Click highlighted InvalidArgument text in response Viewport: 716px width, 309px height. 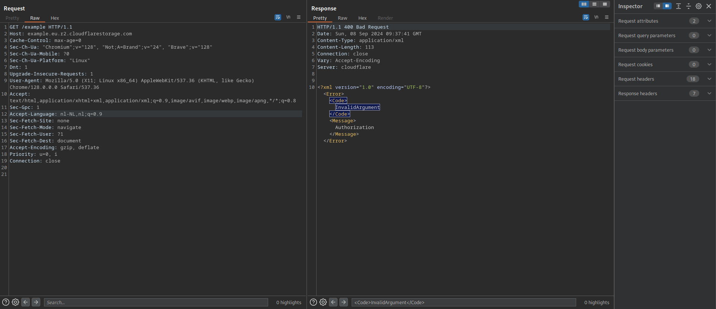(357, 107)
